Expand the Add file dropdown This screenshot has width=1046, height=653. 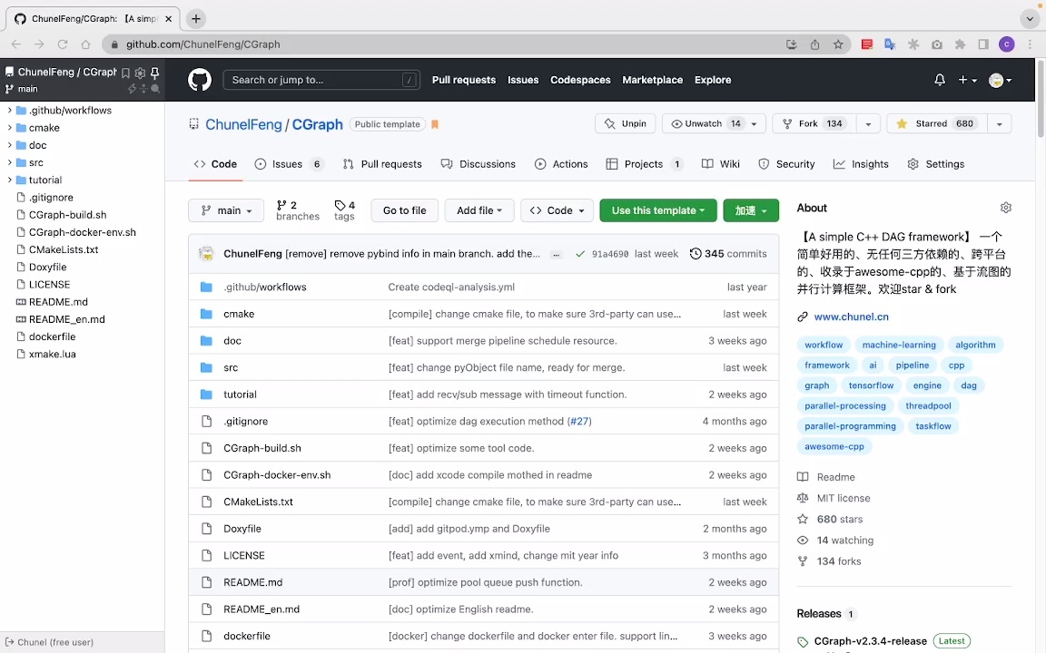[x=479, y=210]
